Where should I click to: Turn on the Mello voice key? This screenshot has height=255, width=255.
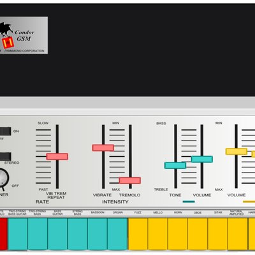point(157,234)
